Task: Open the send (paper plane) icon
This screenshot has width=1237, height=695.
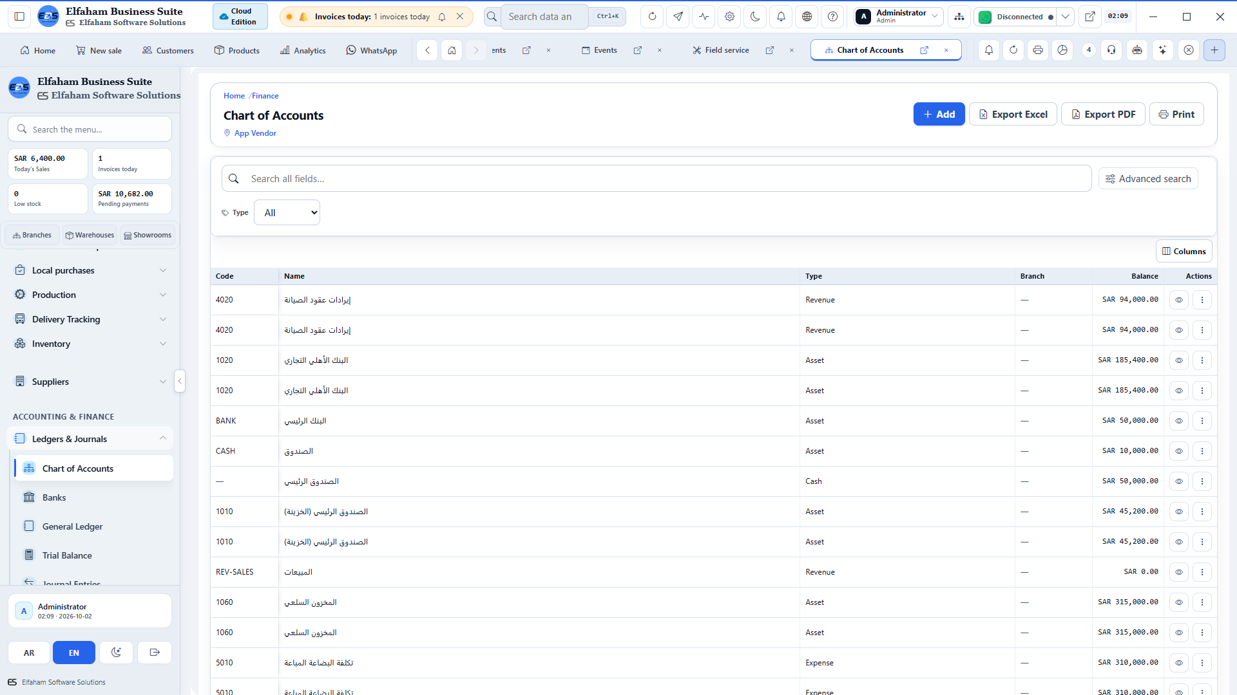Action: click(678, 17)
